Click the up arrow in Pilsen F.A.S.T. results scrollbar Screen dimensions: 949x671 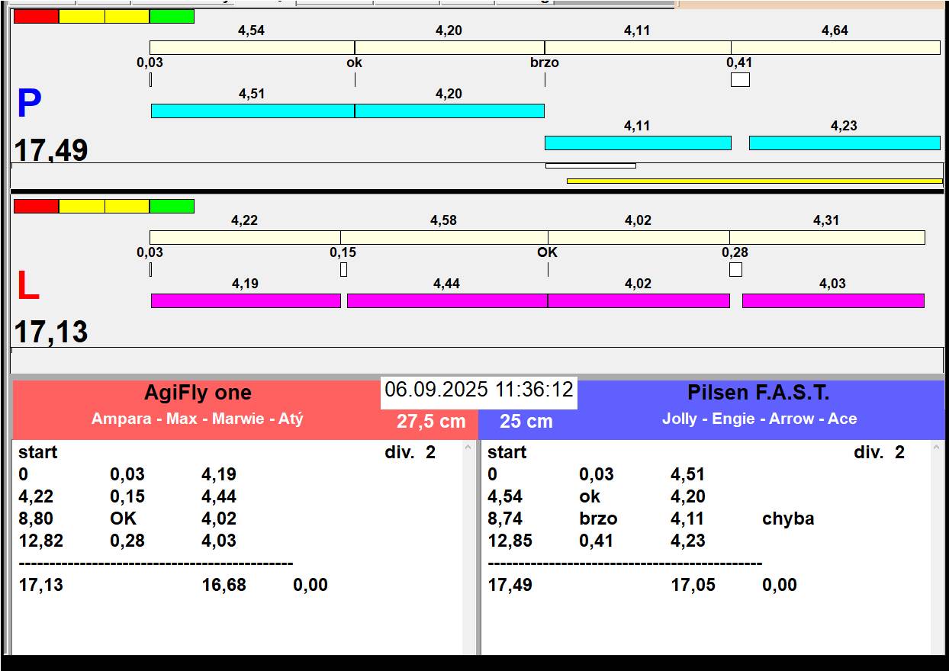tap(938, 449)
